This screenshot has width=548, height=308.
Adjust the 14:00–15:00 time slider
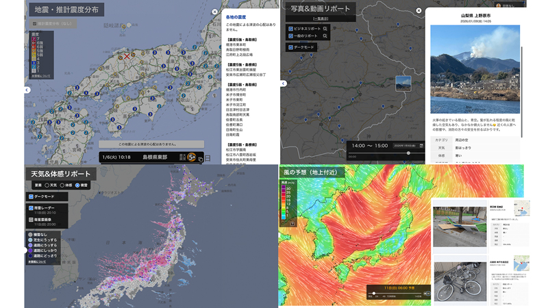tap(408, 153)
